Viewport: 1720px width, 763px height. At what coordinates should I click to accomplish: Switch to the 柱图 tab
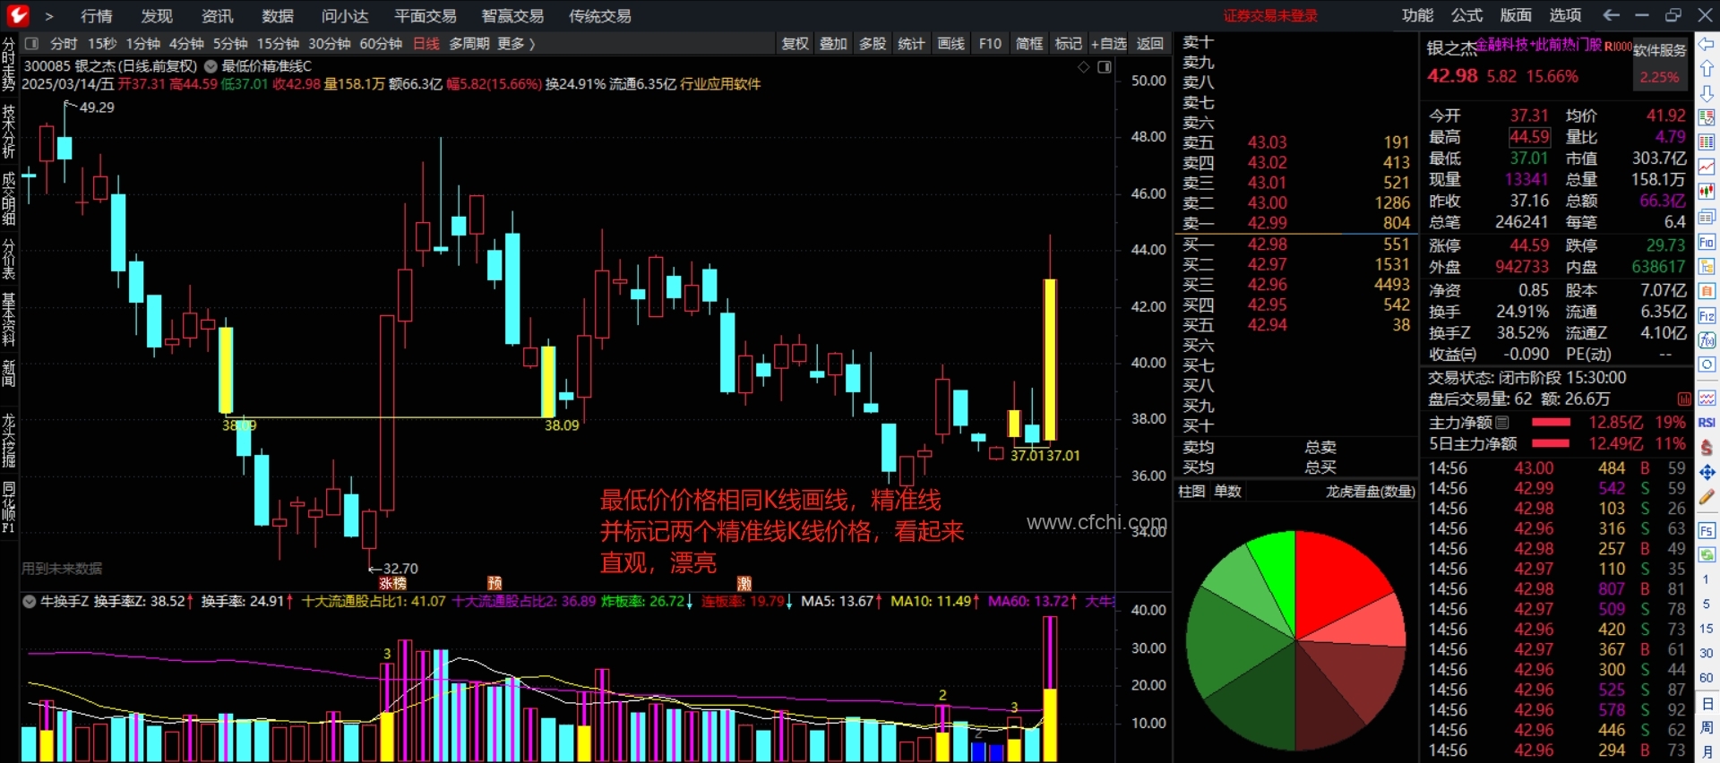point(1191,491)
